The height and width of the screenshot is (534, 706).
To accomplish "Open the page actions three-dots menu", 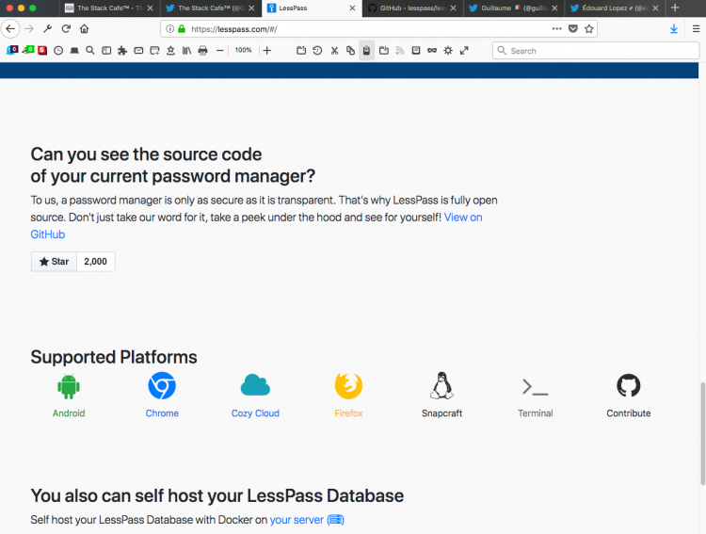I will pos(557,29).
